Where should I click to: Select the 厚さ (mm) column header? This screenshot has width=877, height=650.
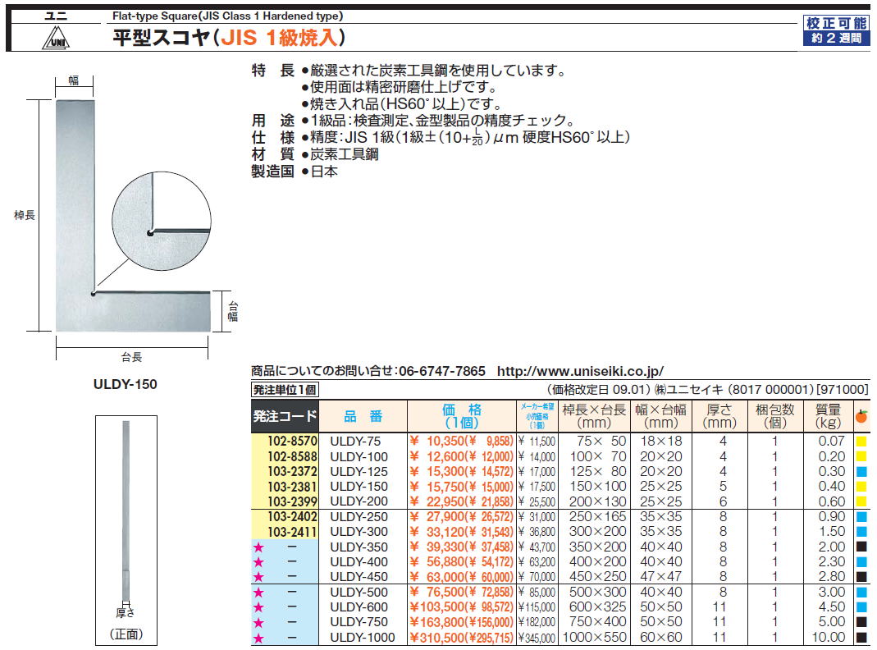719,416
